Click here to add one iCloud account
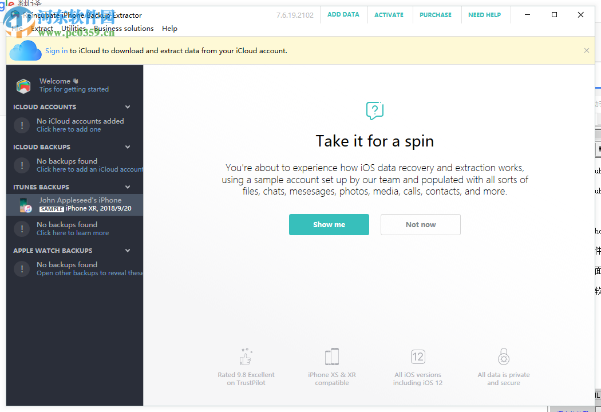This screenshot has height=412, width=601. click(x=69, y=129)
